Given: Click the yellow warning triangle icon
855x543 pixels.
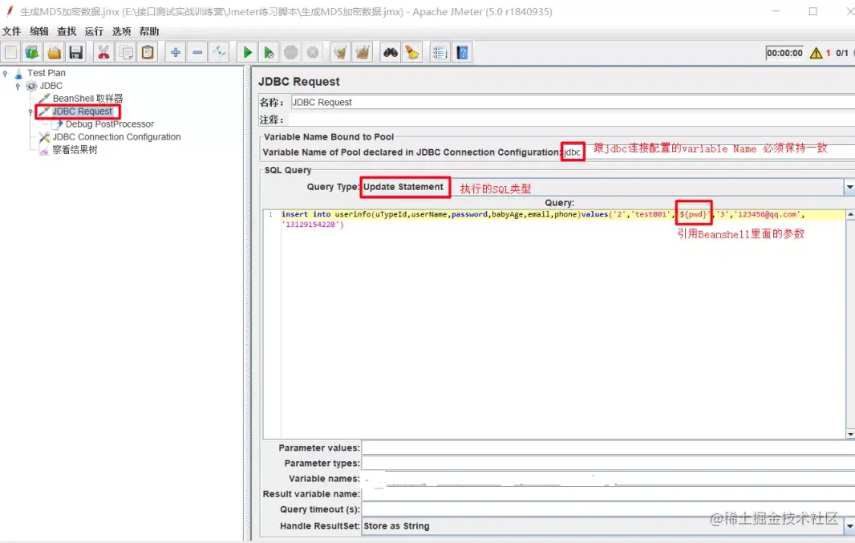Looking at the screenshot, I should coord(816,53).
